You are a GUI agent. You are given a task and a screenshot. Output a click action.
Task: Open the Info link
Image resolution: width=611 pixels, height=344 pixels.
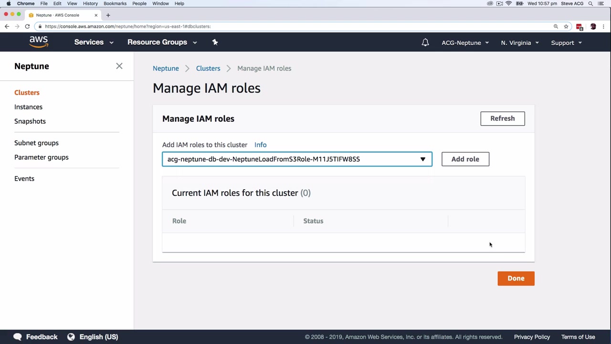pyautogui.click(x=261, y=145)
